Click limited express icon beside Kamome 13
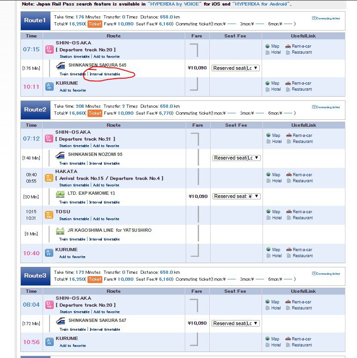 pyautogui.click(x=60, y=194)
